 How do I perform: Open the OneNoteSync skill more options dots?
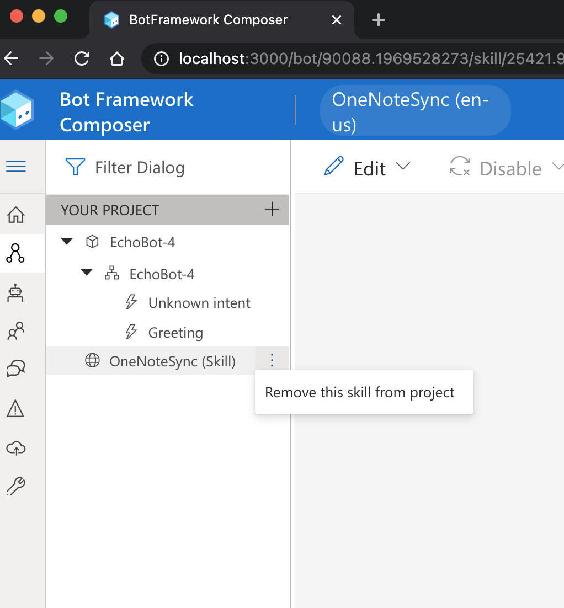click(x=272, y=361)
